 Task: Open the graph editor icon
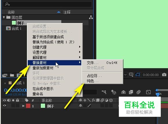tap(148, 92)
